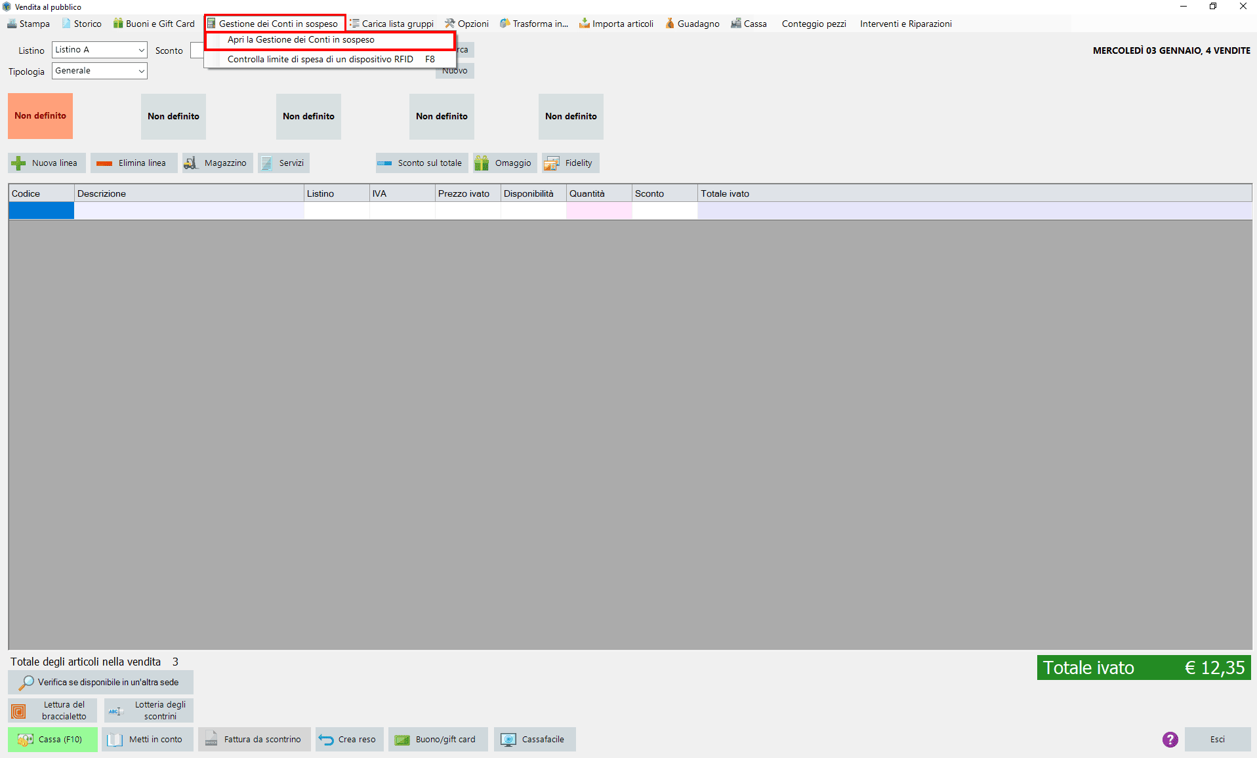Click the Lotteria degli scontrini icon

click(x=116, y=711)
